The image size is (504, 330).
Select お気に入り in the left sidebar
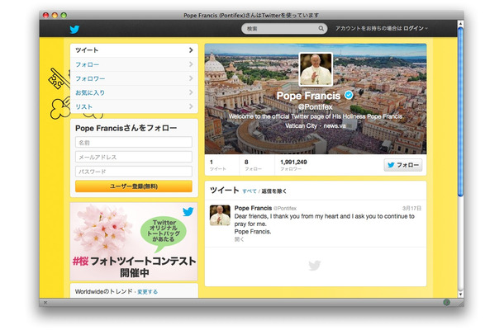[x=91, y=92]
